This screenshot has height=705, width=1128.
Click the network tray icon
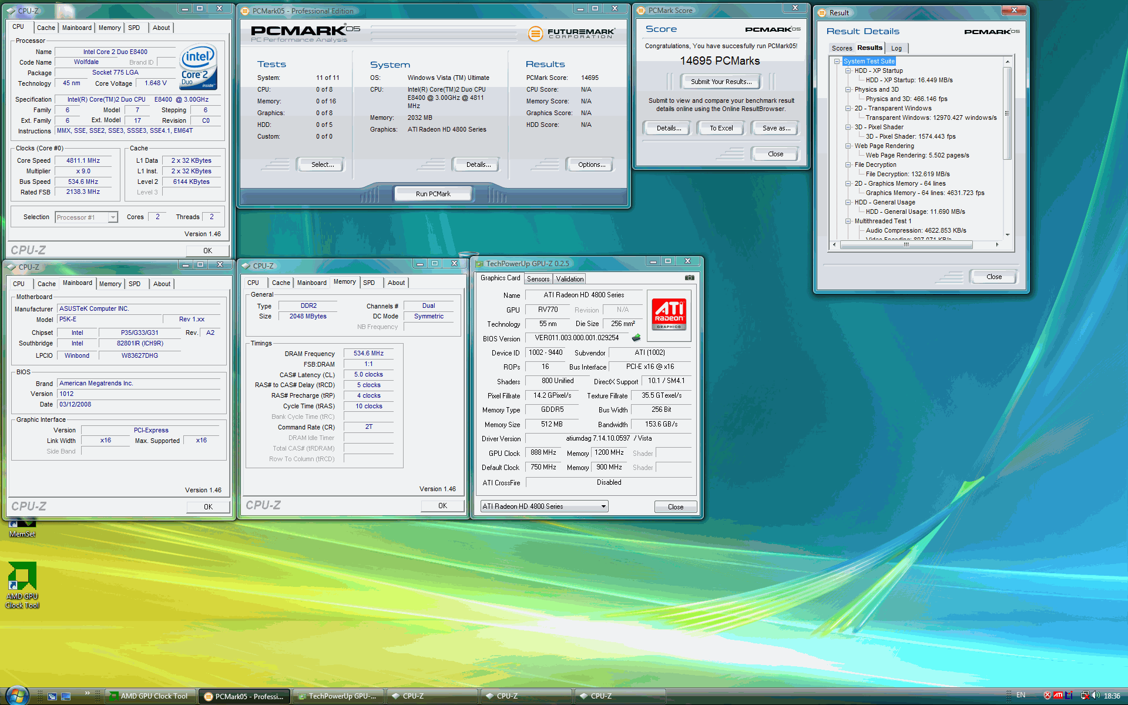1085,696
